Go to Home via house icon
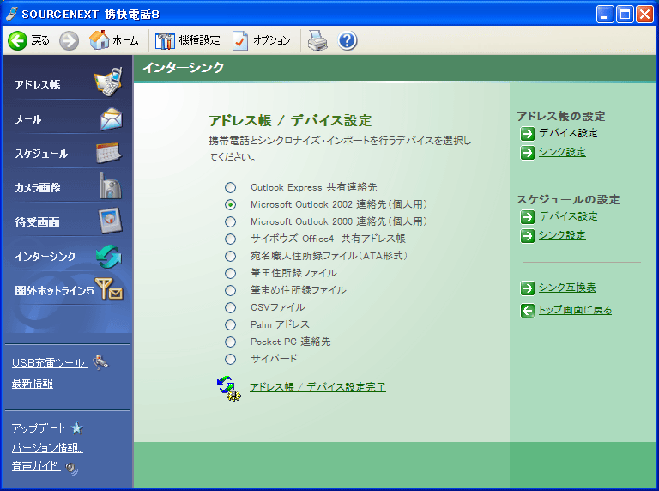The image size is (659, 491). 100,40
